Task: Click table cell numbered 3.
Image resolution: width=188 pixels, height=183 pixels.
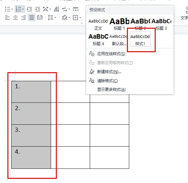Action: click(x=31, y=135)
